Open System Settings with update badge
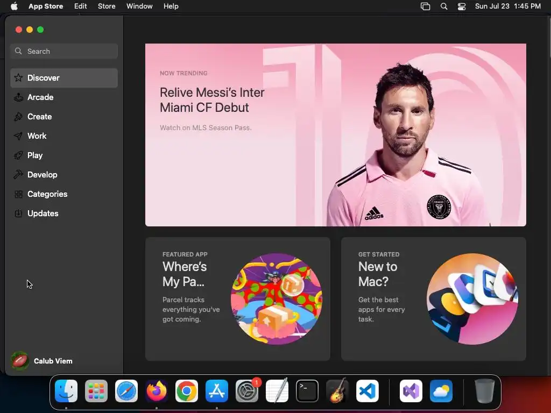 [x=247, y=391]
